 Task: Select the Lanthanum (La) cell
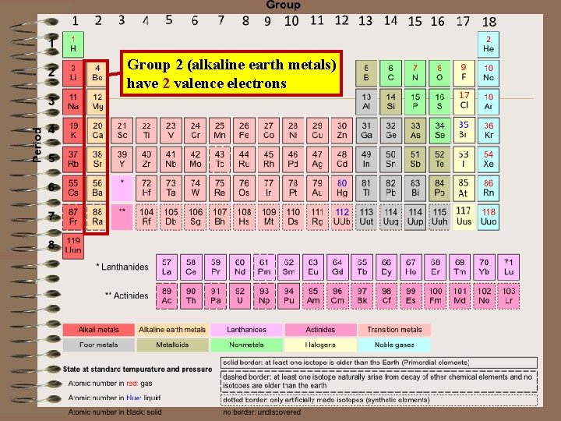(x=167, y=267)
